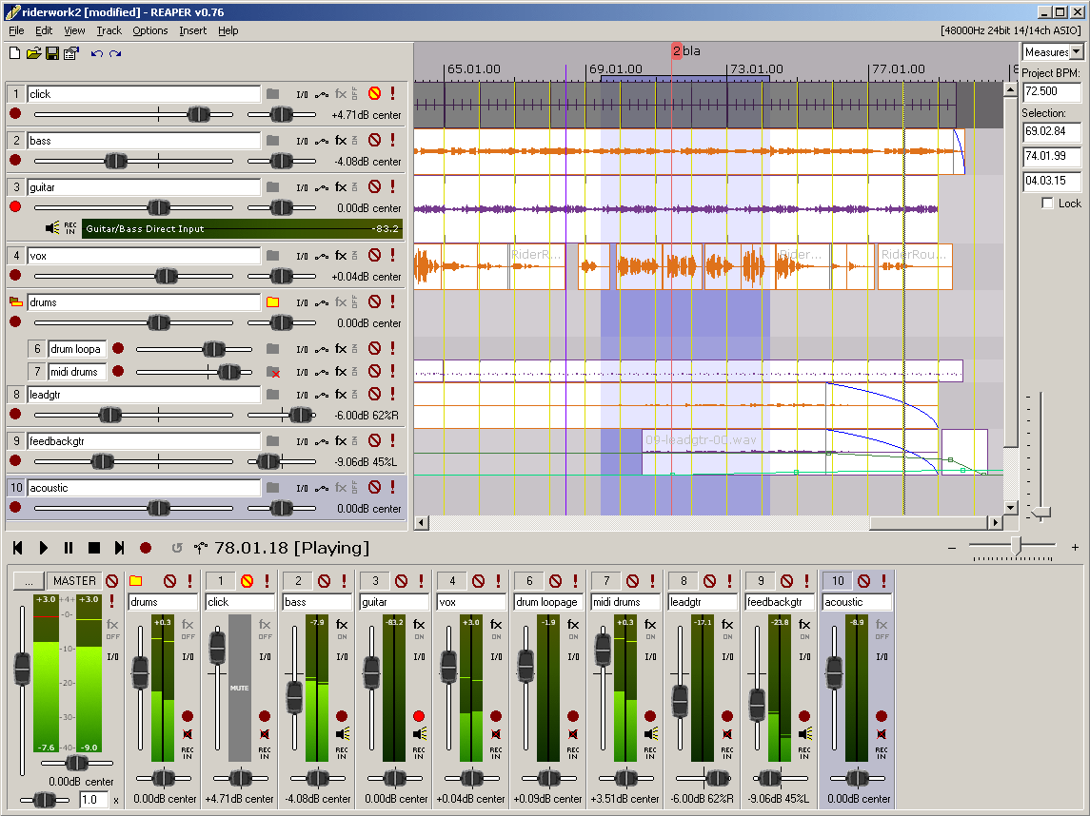The height and width of the screenshot is (816, 1090).
Task: Open I/O routing for vox track
Action: [302, 256]
